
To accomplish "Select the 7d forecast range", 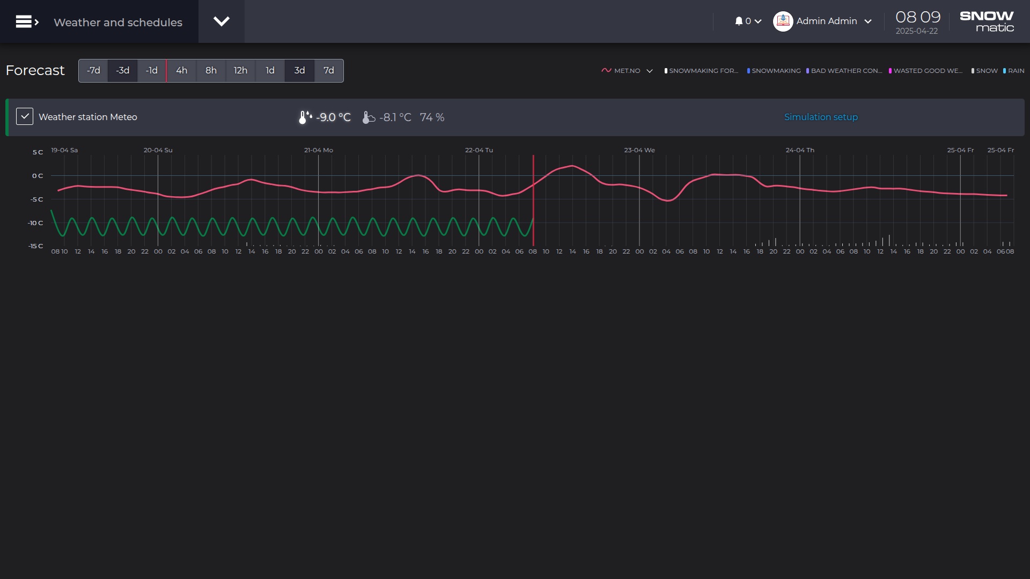I will click(x=329, y=71).
